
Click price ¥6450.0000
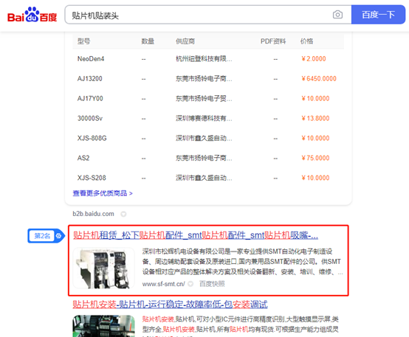pos(319,79)
